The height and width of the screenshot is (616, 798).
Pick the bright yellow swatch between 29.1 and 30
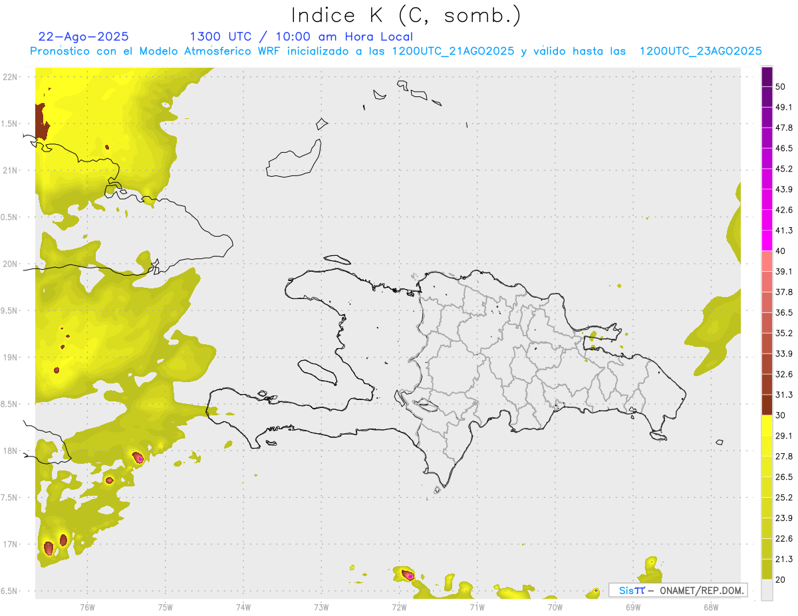[767, 425]
